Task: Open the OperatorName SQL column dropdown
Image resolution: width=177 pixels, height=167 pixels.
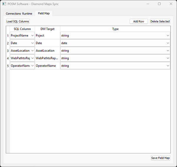Action: click(32, 66)
